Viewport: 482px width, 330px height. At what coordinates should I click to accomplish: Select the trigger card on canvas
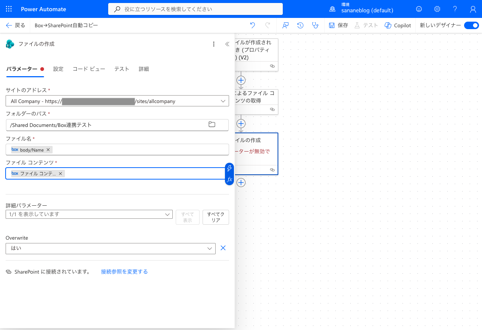257,55
